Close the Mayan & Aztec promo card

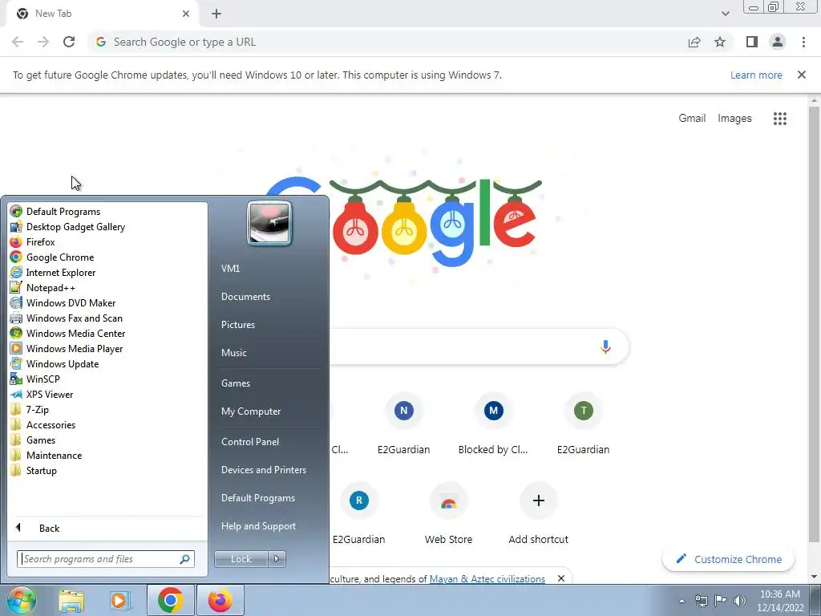click(x=560, y=578)
